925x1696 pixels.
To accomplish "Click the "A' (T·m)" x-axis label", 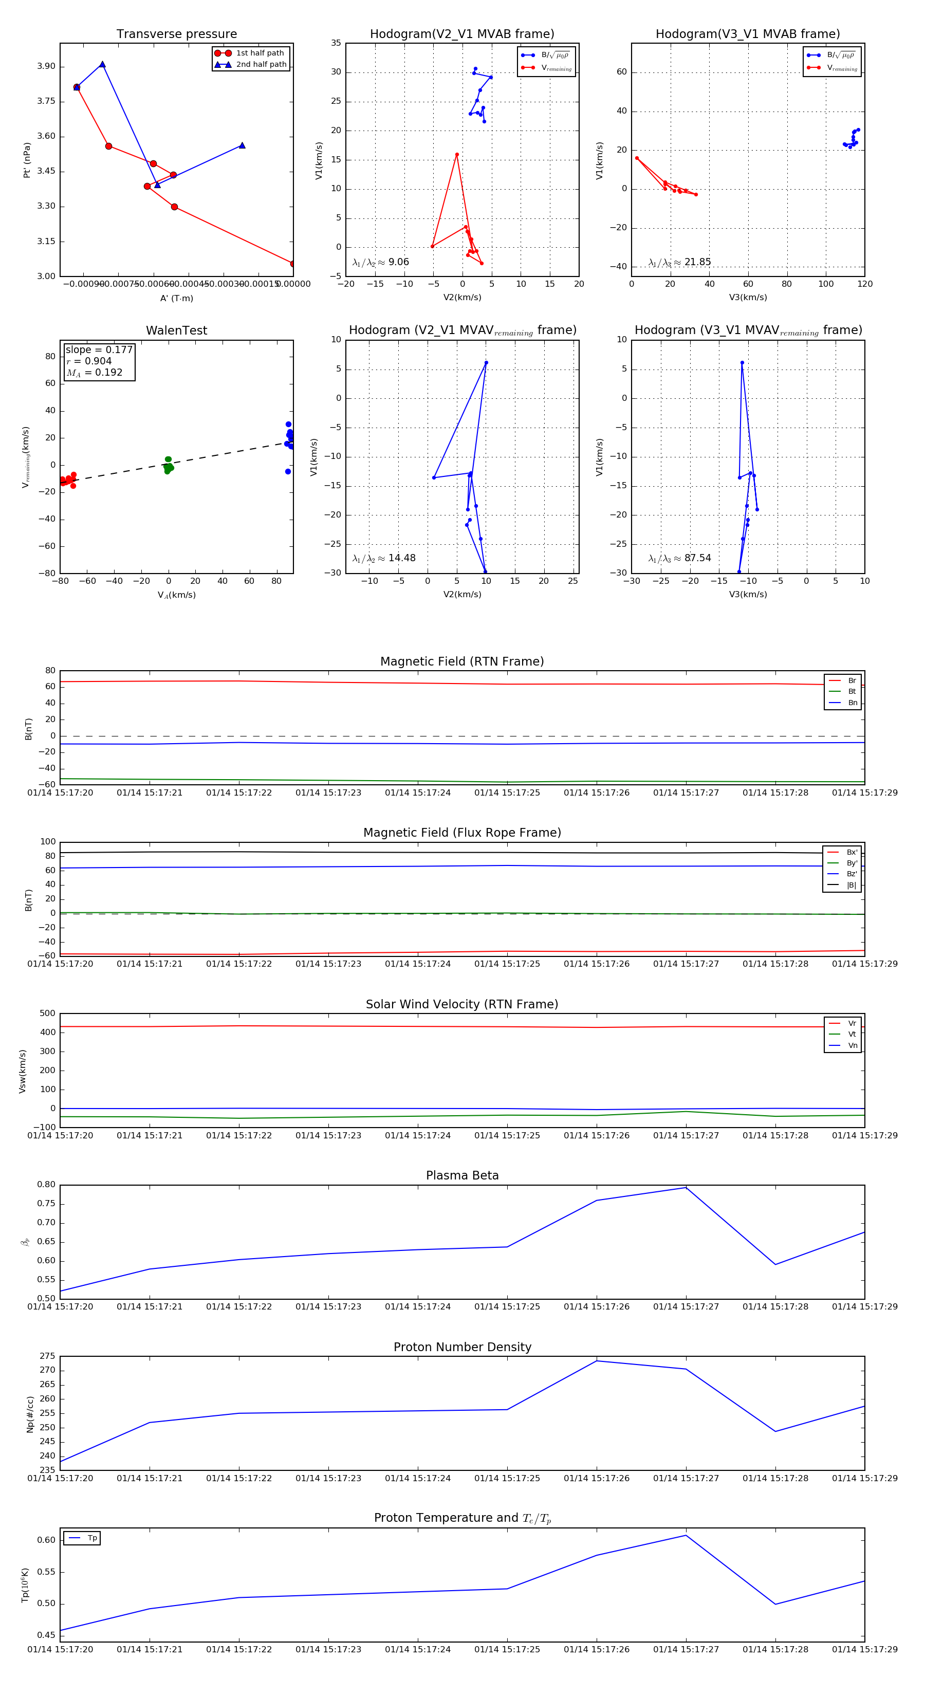I will click(x=176, y=298).
